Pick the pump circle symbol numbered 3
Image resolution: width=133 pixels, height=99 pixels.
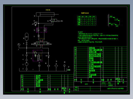tap(27, 64)
